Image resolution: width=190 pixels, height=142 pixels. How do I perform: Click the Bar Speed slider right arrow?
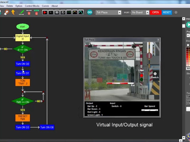tap(157, 110)
